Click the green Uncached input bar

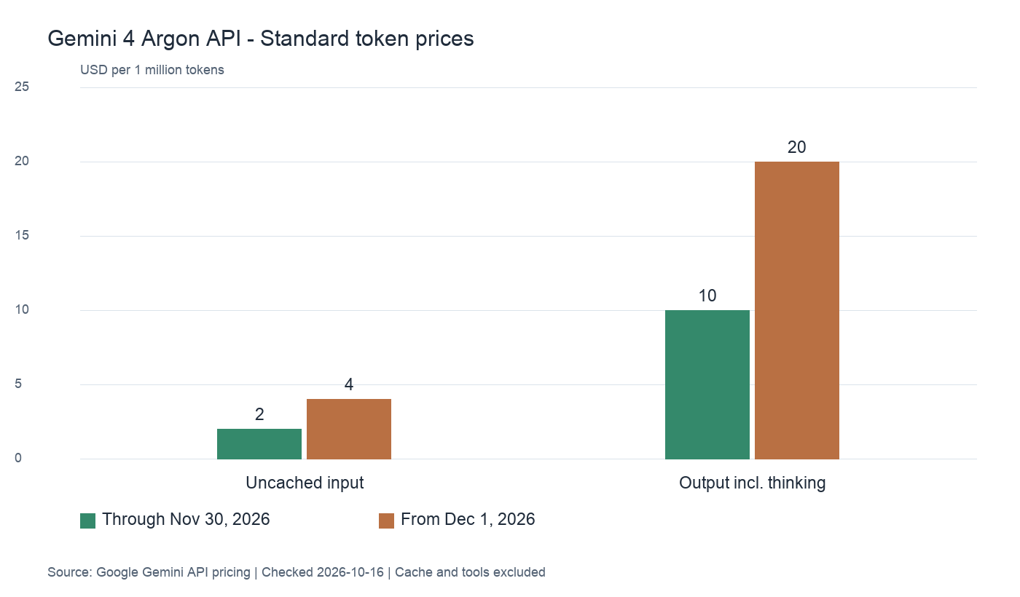(259, 444)
